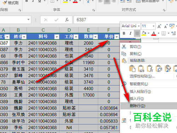177x133 pixels.
Task: Open filter dropdown for 数量 column
Action: (96, 37)
